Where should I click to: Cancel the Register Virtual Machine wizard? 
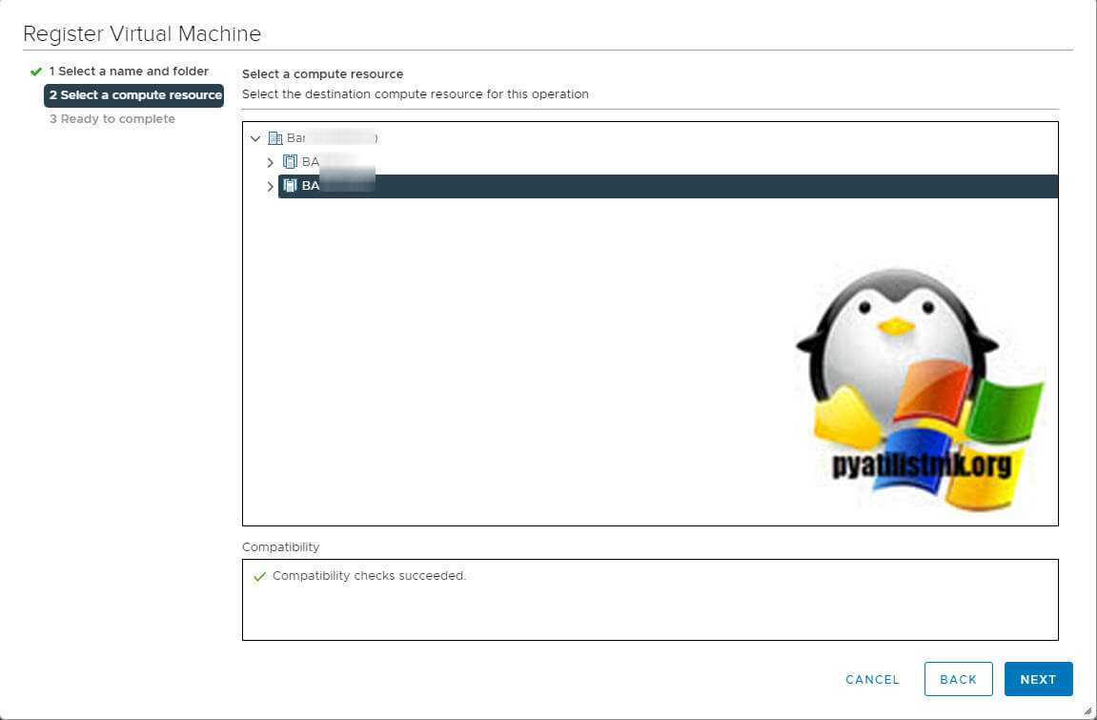click(x=872, y=679)
